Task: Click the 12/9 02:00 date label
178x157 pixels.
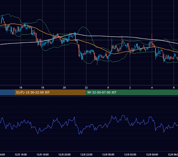Action: pos(130,154)
